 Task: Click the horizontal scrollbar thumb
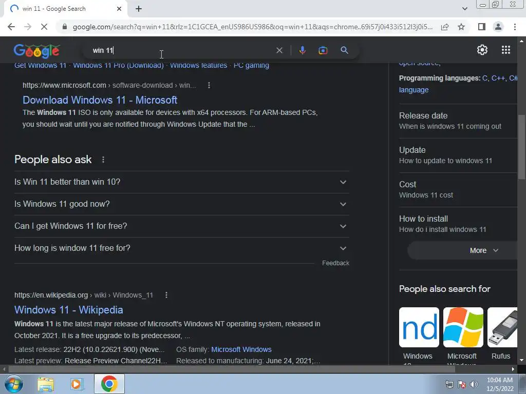[x=232, y=369]
